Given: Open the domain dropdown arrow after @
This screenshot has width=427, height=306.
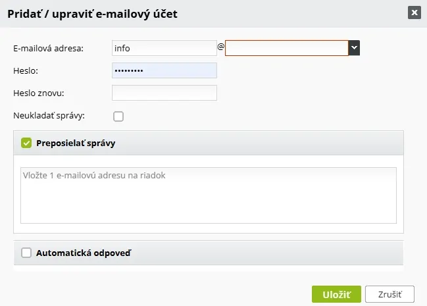Looking at the screenshot, I should tap(354, 48).
